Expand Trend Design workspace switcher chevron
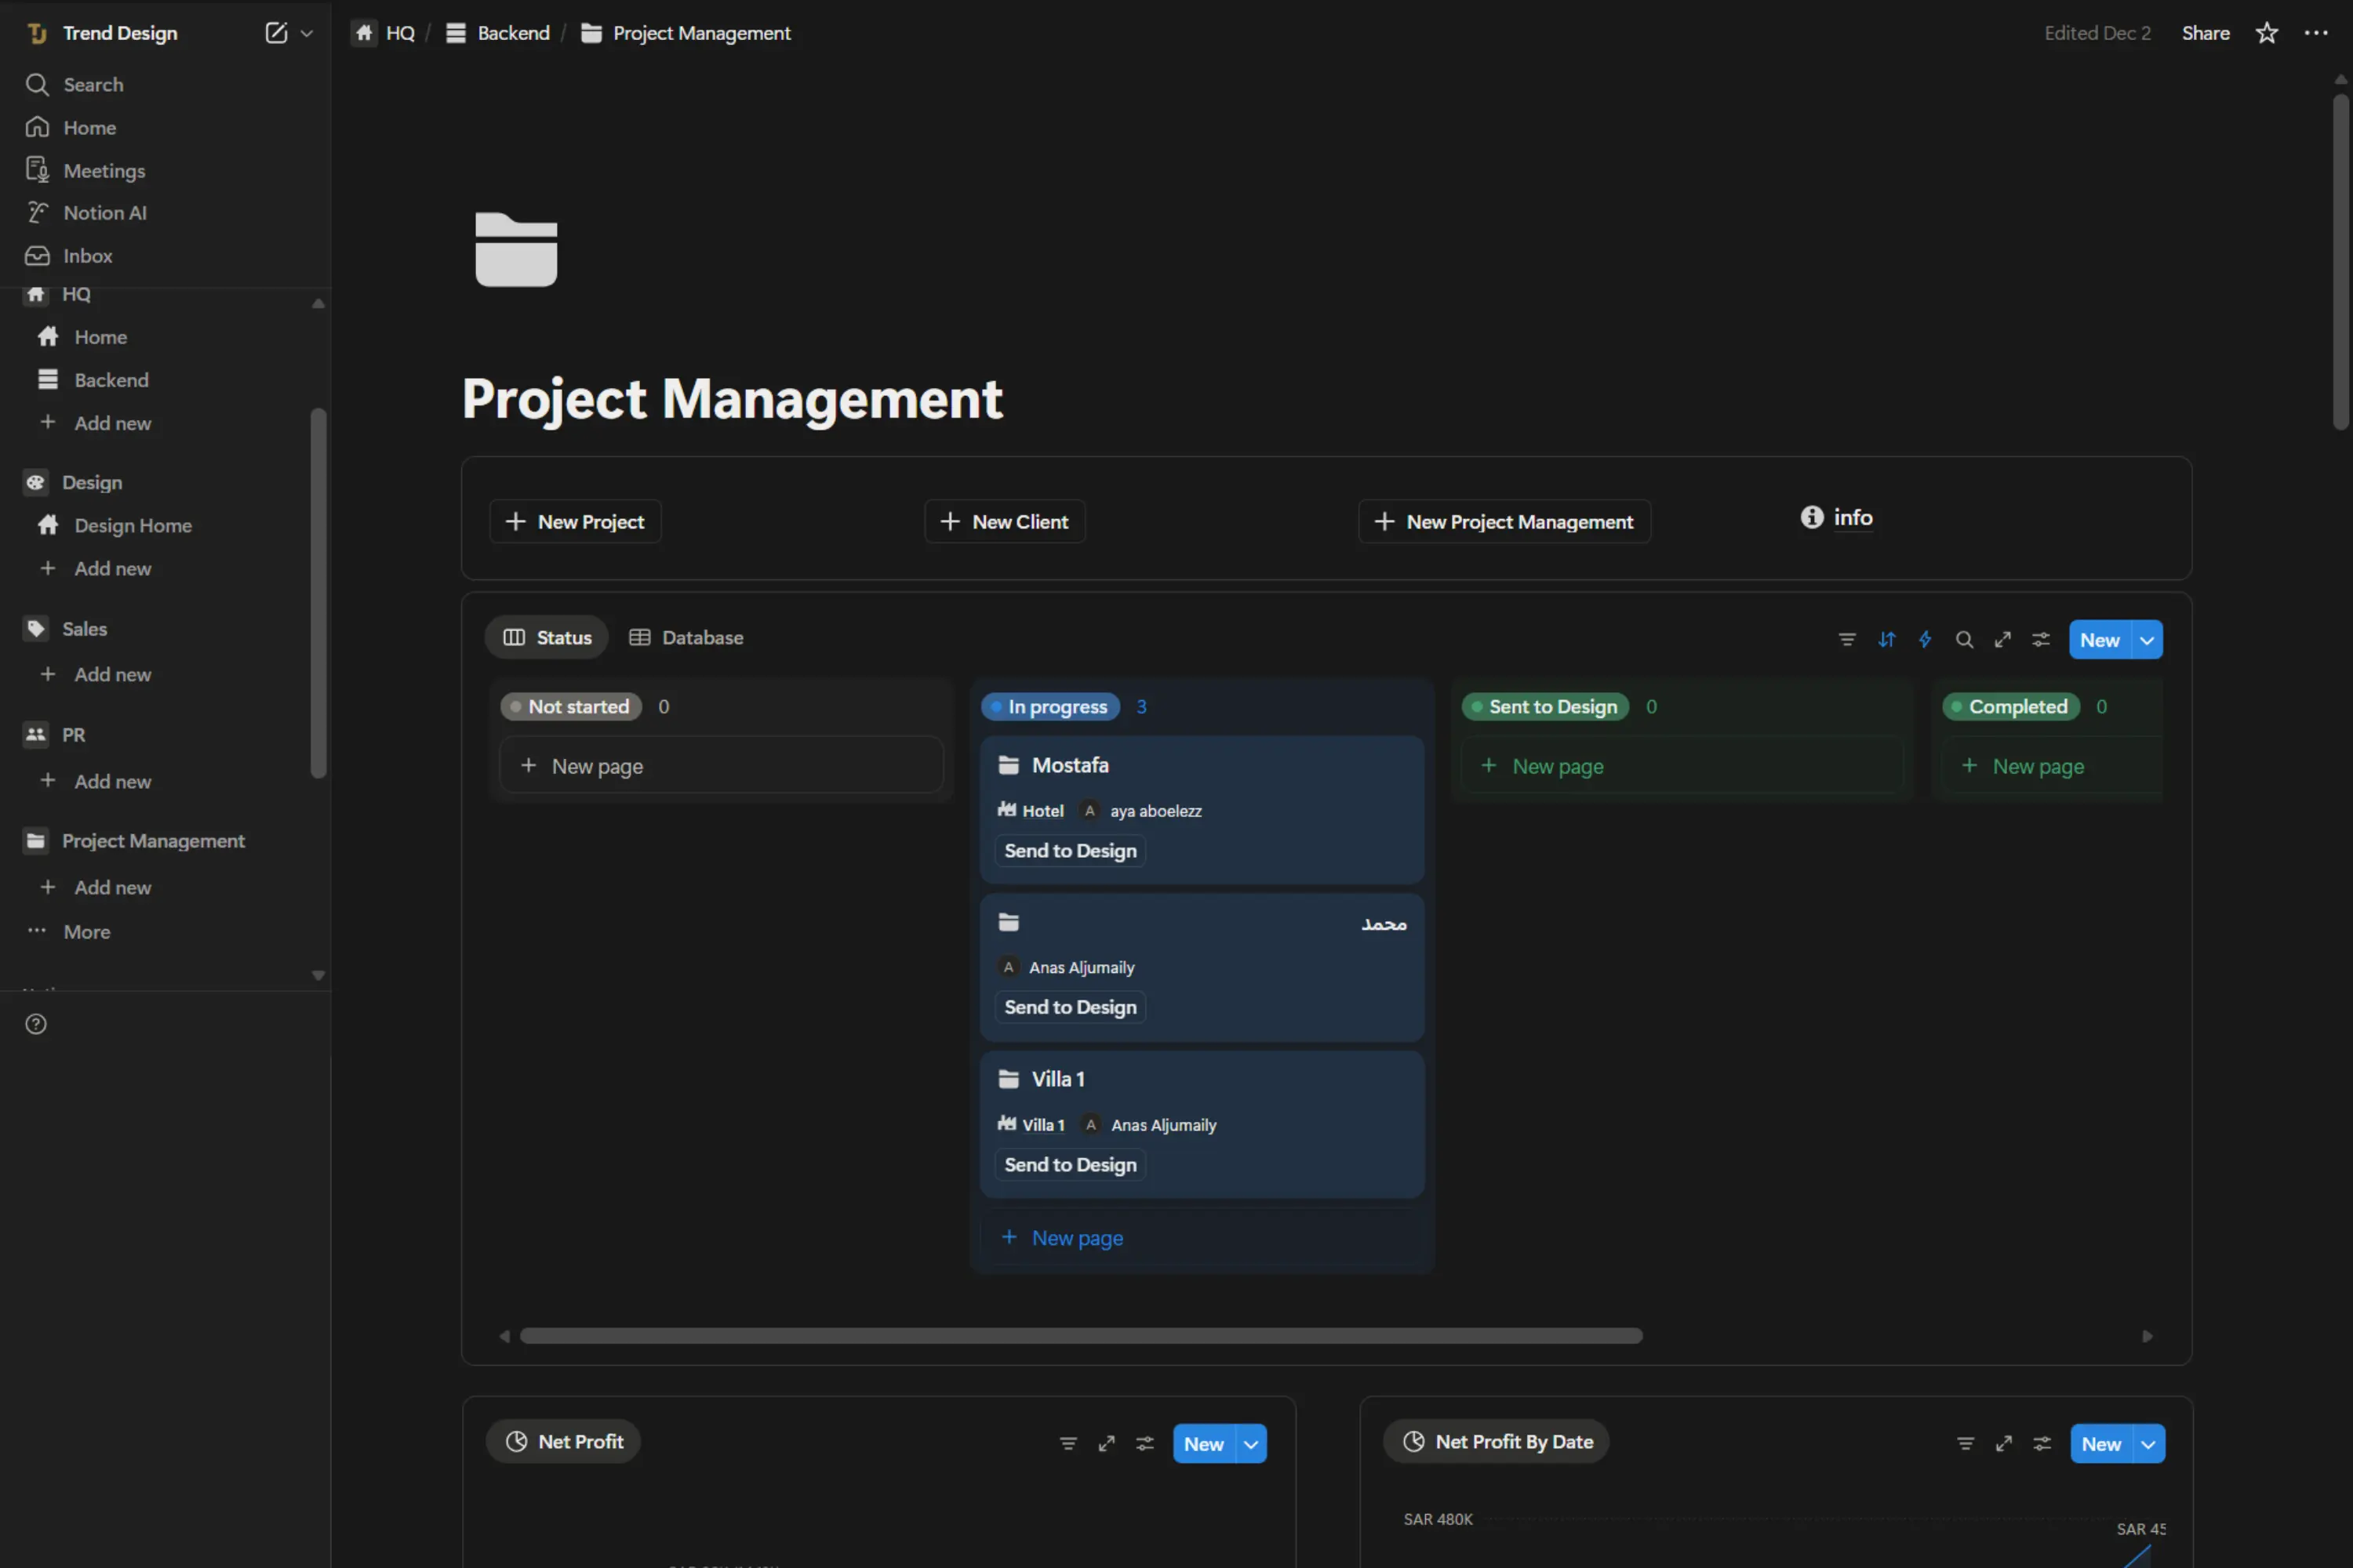2353x1568 pixels. click(x=307, y=33)
